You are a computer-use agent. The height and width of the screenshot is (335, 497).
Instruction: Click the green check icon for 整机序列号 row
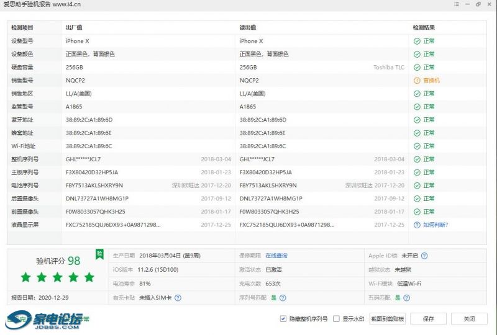pos(417,159)
